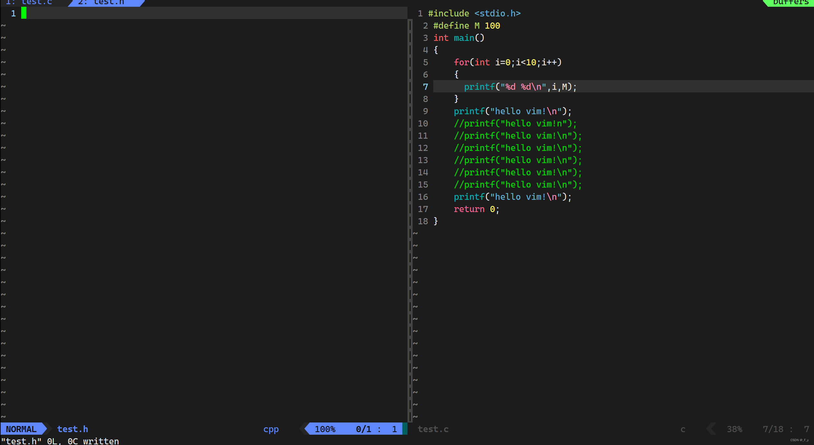Click test.h filename in left statusline
This screenshot has height=445, width=814.
tap(72, 429)
